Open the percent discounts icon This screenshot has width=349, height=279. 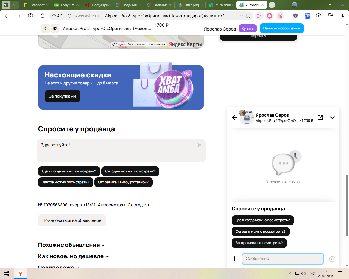280,16
